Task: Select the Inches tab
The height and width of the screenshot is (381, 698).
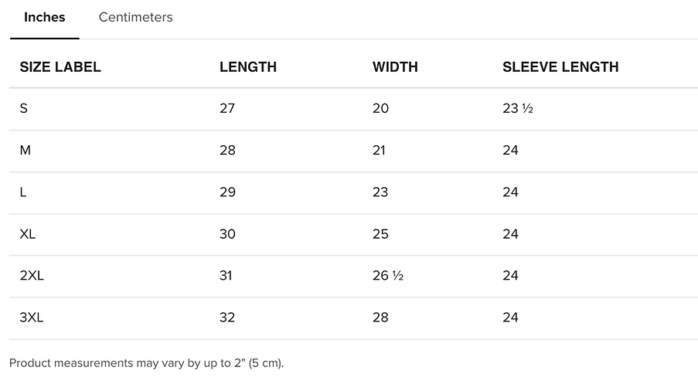Action: (x=45, y=17)
